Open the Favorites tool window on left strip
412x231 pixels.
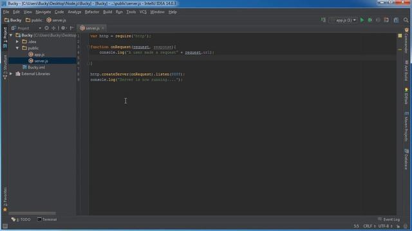(x=5, y=199)
